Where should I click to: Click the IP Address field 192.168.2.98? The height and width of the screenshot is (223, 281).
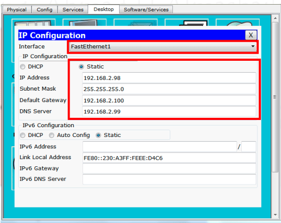pos(169,78)
